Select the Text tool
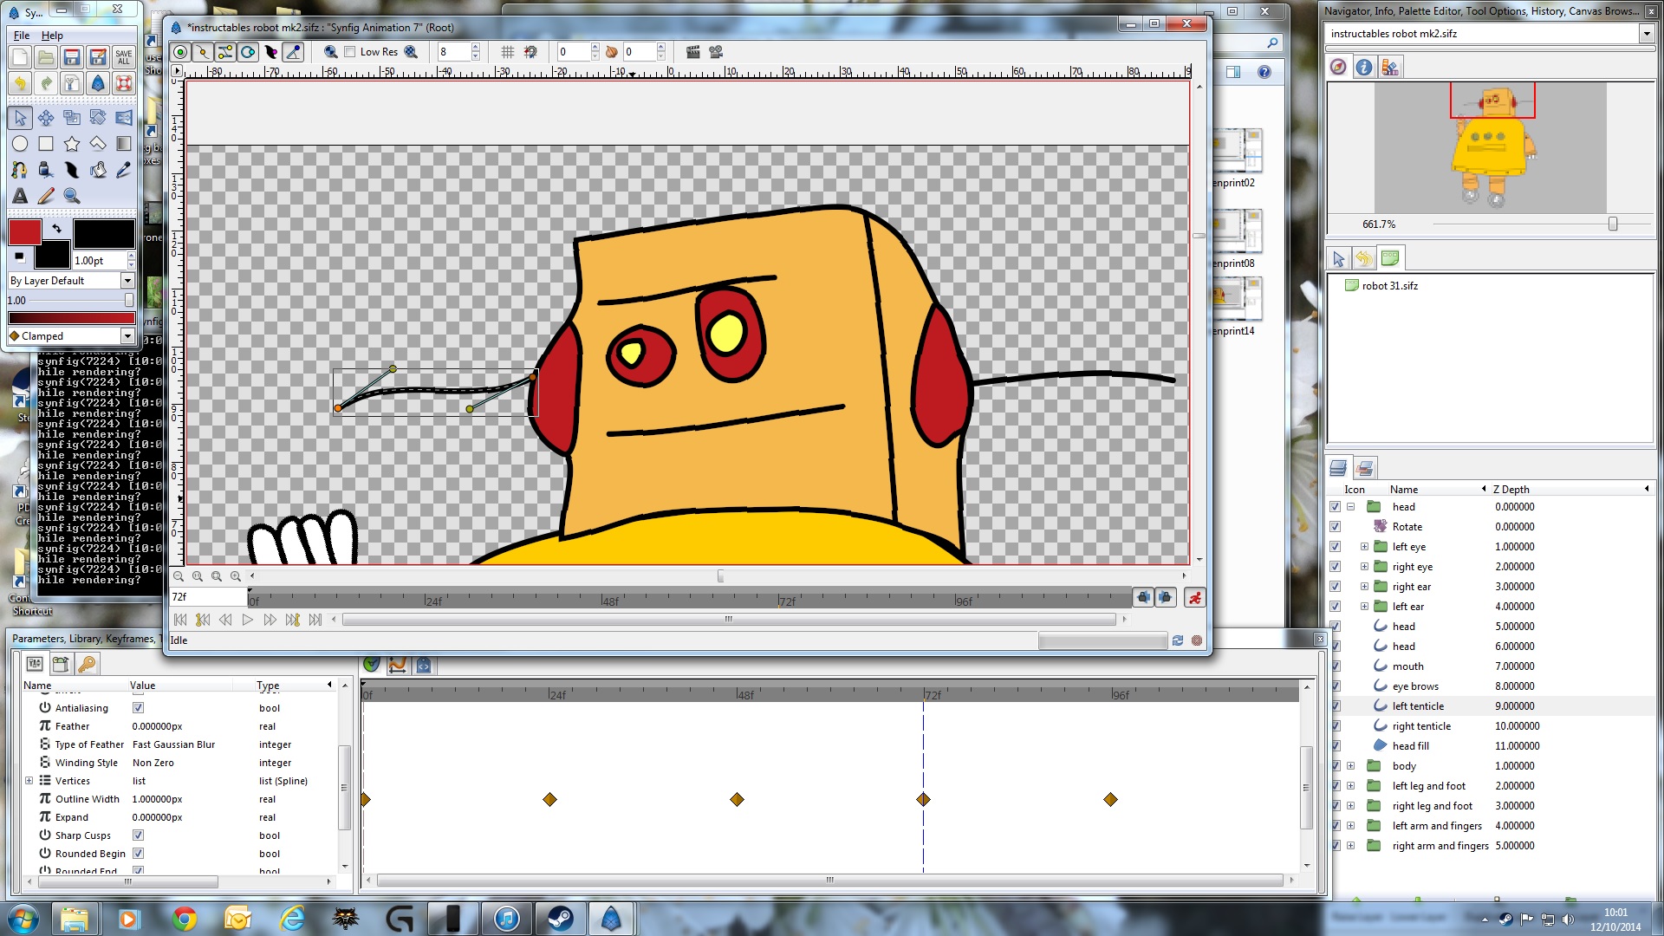 (20, 196)
